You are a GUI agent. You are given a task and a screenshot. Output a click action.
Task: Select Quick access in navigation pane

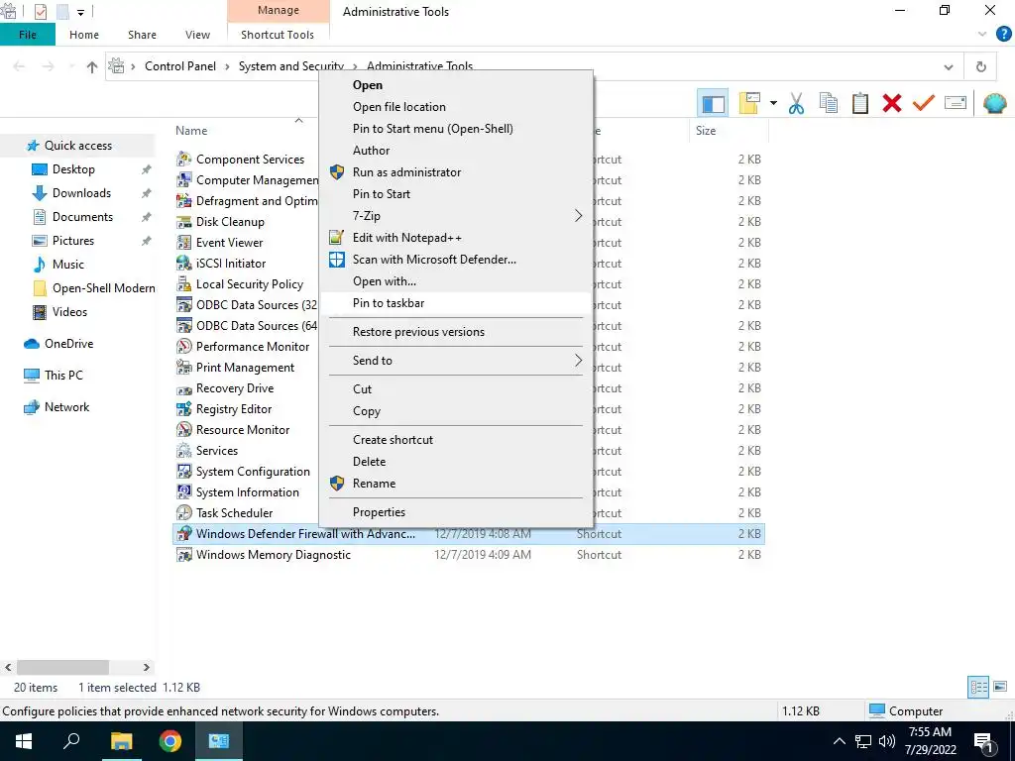(x=77, y=146)
